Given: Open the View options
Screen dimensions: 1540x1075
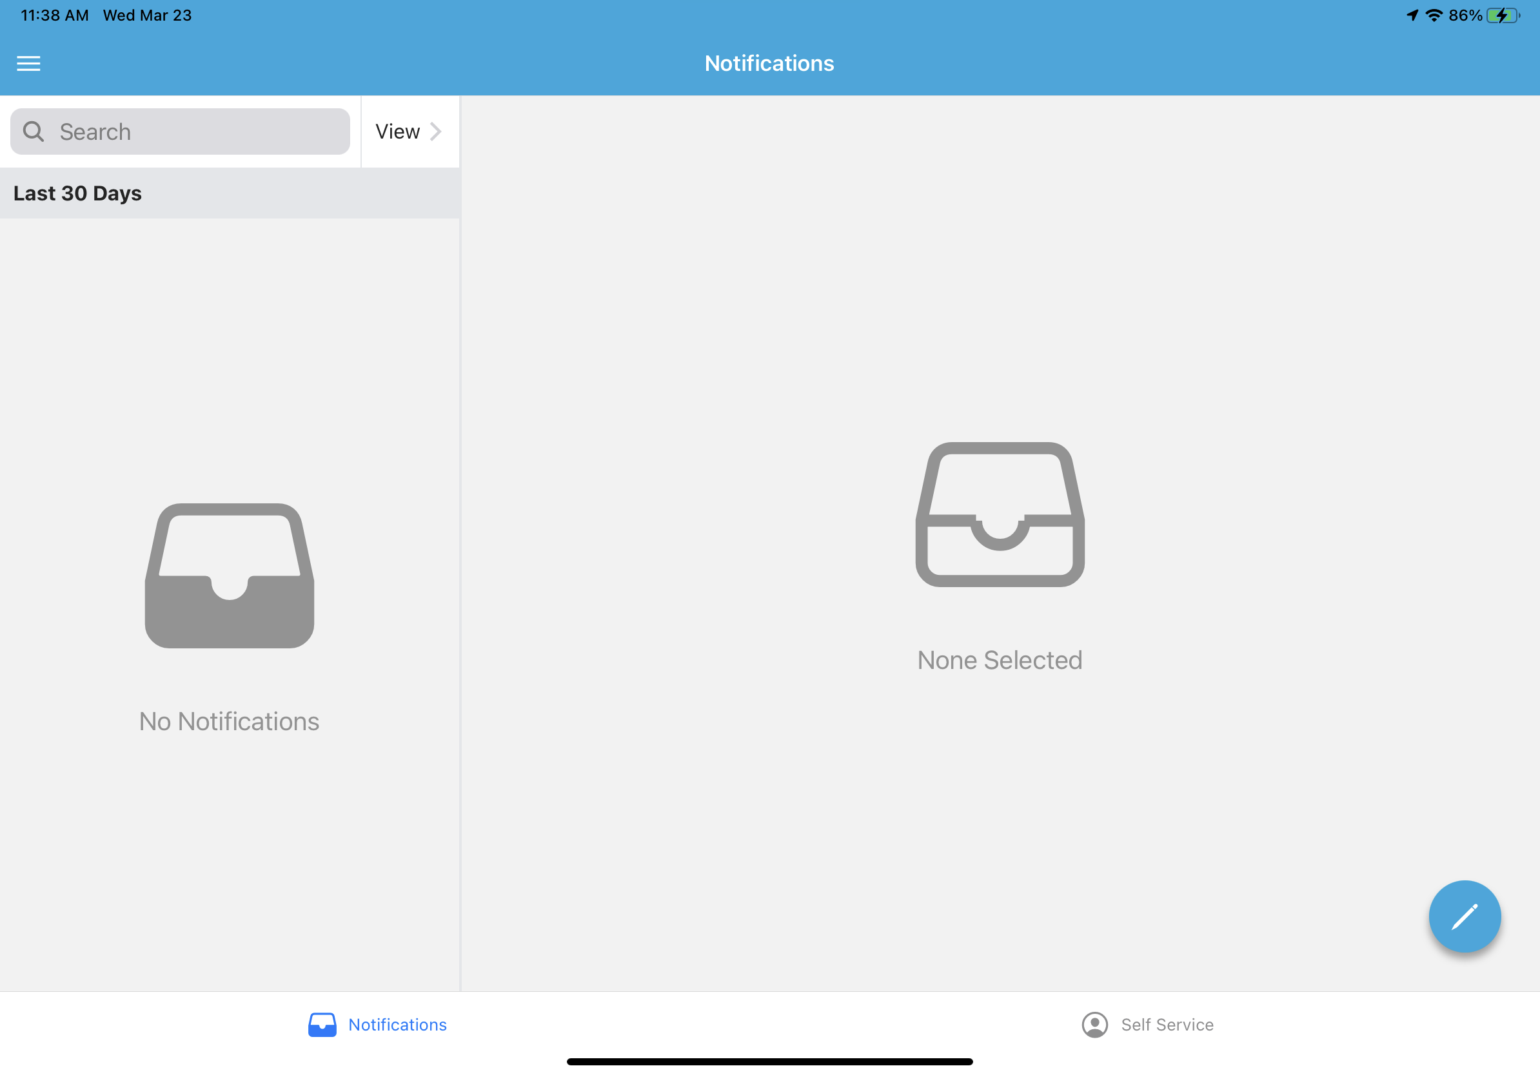Looking at the screenshot, I should click(408, 131).
